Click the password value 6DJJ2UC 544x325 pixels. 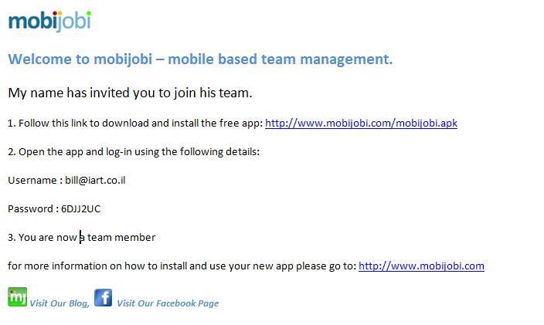click(x=80, y=208)
